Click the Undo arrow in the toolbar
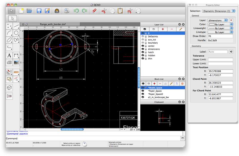Viewport: 239px width, 156px height. pyautogui.click(x=76, y=11)
